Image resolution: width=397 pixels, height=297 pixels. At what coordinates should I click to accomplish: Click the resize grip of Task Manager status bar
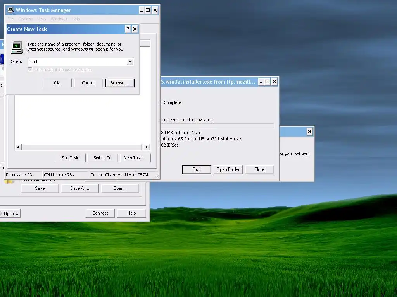click(x=157, y=176)
